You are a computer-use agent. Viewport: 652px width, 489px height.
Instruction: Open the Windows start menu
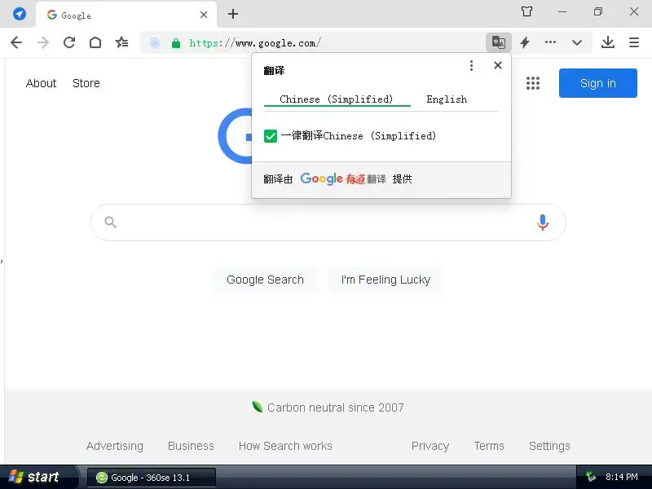[x=38, y=477]
